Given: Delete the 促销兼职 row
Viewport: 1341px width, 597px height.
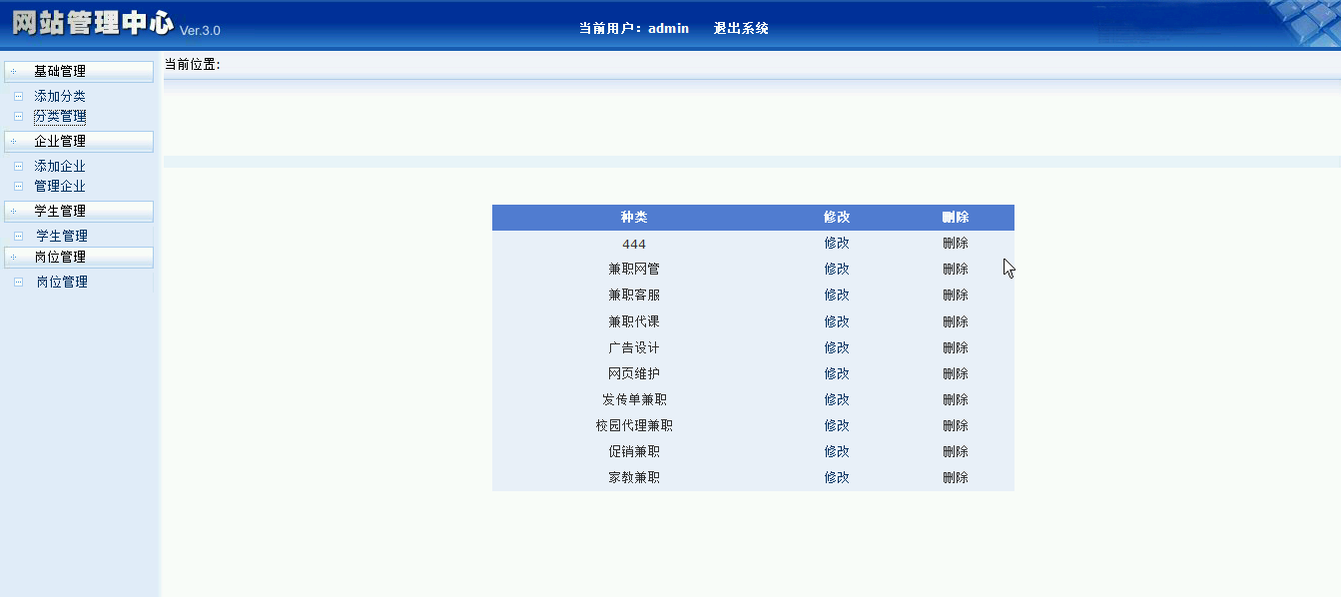Looking at the screenshot, I should (x=956, y=451).
